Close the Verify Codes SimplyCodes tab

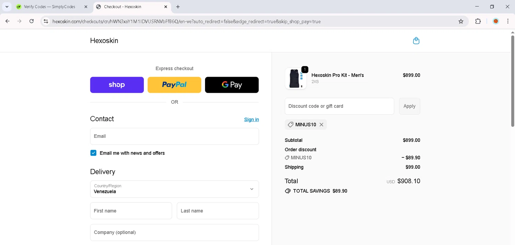tap(86, 7)
